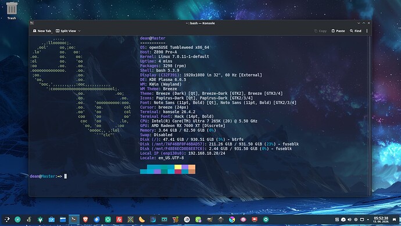Click the teal cassette taskbar icon
Viewport: 401px width, 226px height.
(164, 220)
